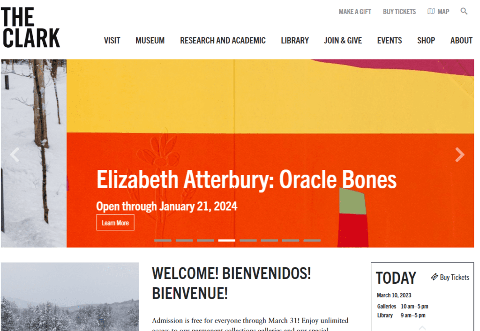Select Events in the navigation bar
Viewport: 480px width, 331px height.
click(x=390, y=41)
